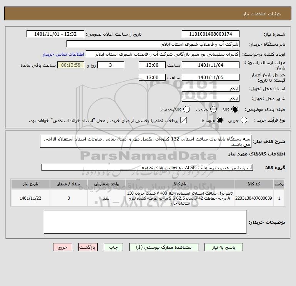Click the soft starter panel product name cell
The width and height of the screenshot is (296, 286).
click(x=180, y=198)
